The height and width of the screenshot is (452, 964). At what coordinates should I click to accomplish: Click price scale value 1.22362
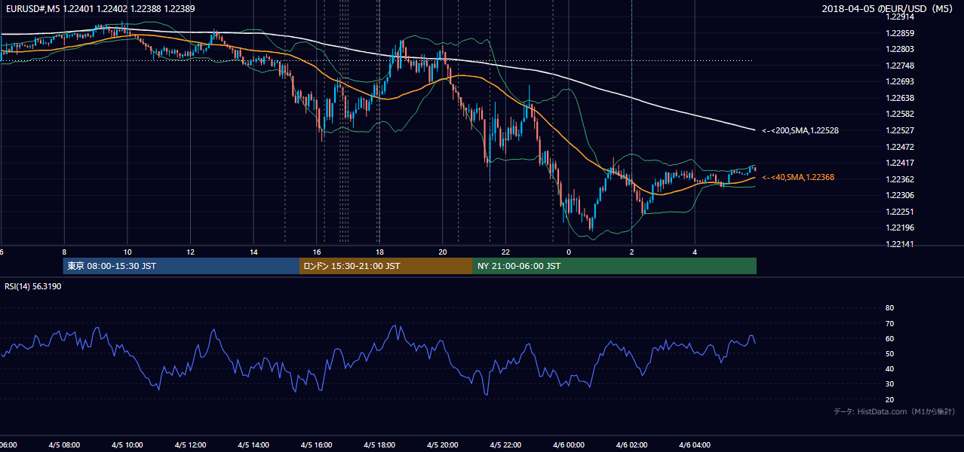900,179
